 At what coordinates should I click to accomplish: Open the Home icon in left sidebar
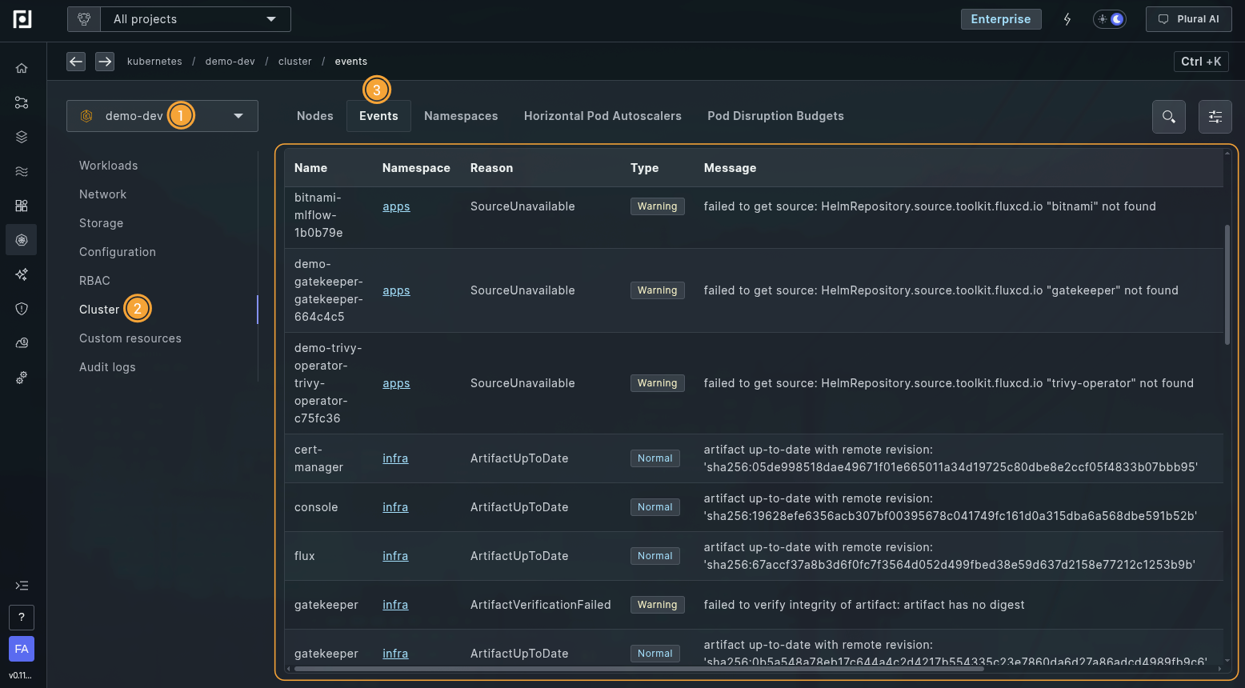tap(22, 69)
